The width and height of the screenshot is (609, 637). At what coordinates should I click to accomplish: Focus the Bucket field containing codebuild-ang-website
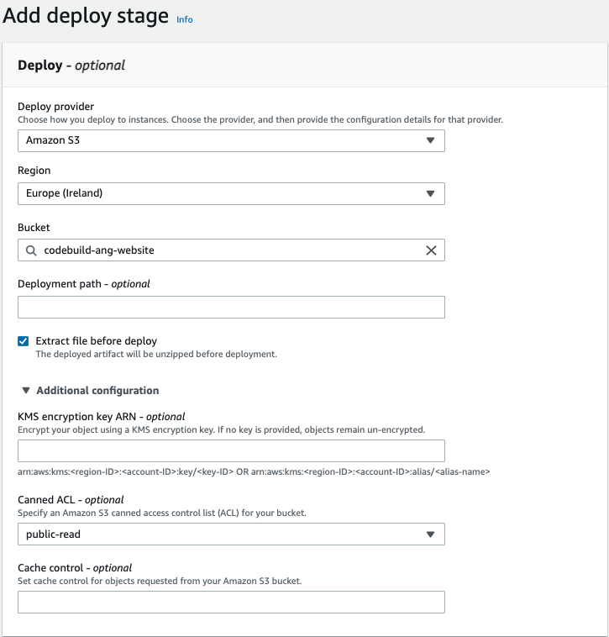[x=227, y=250]
